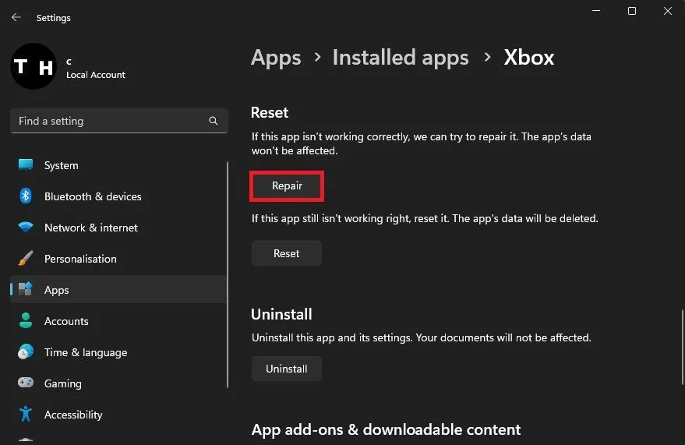Open Personalisation category

(118, 259)
